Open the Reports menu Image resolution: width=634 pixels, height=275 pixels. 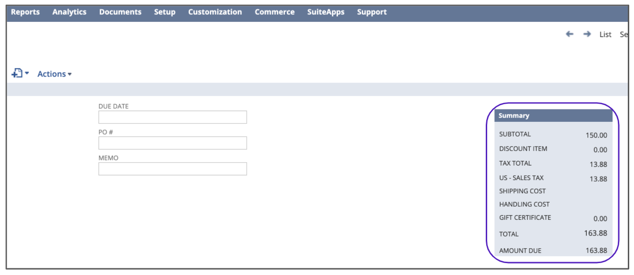[x=25, y=12]
